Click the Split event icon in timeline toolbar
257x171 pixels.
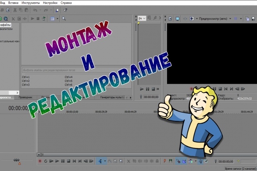152,161
